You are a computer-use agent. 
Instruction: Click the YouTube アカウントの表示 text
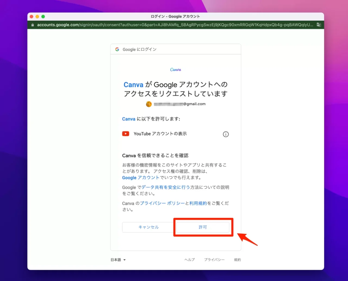point(160,134)
